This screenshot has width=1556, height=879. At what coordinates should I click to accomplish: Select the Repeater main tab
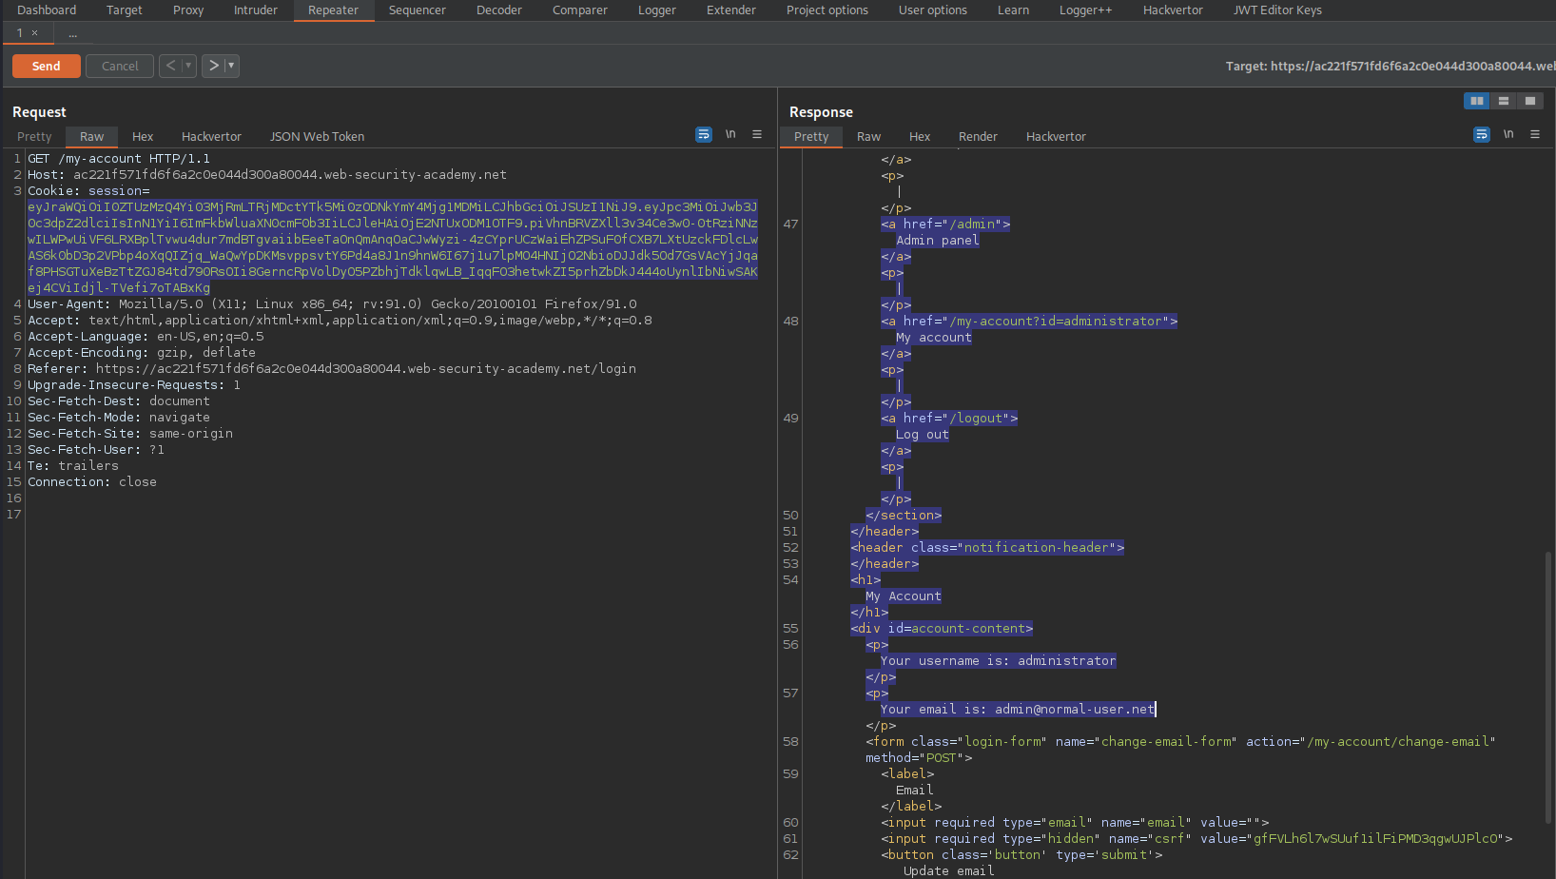[333, 10]
